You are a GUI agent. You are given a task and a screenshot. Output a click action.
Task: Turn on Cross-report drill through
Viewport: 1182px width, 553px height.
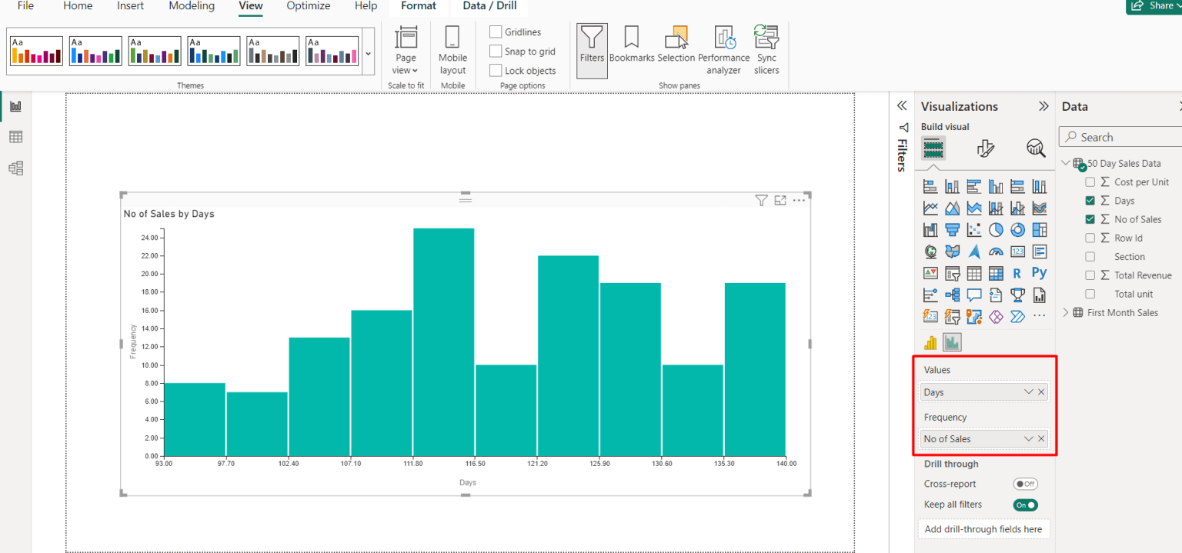1026,484
